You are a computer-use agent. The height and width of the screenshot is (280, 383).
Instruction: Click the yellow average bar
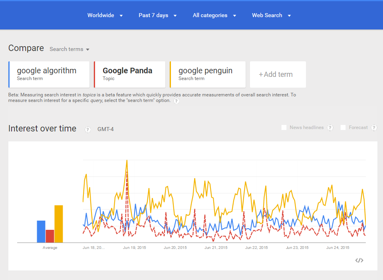58,223
